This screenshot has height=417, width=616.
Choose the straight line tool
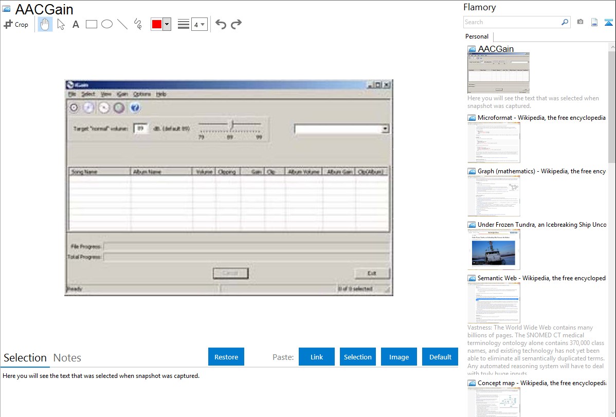click(x=122, y=24)
